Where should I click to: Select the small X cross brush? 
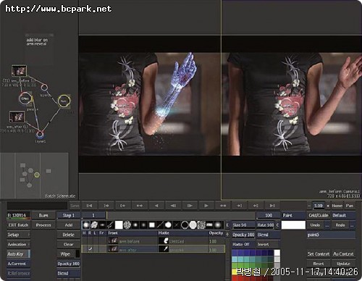point(177,225)
